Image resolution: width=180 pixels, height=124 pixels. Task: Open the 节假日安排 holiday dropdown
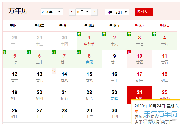point(117,12)
